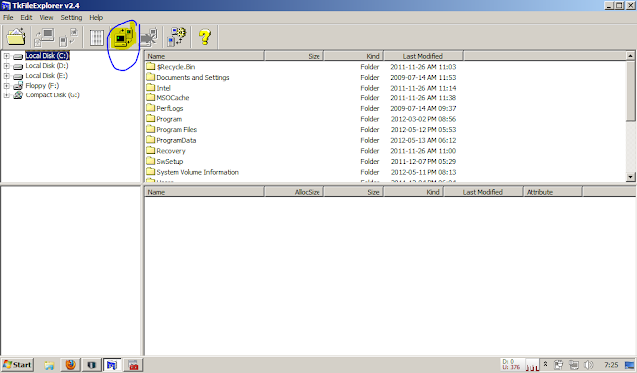Image resolution: width=637 pixels, height=373 pixels.
Task: Click the column grid view toolbar icon
Action: coord(97,38)
